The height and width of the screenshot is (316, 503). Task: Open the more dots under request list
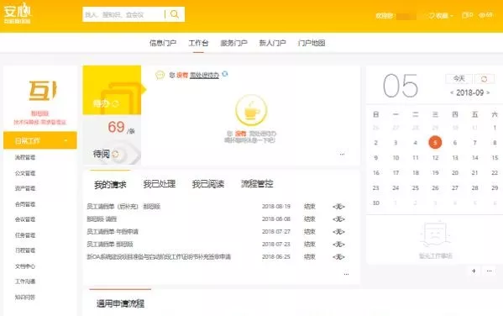pyautogui.click(x=346, y=274)
